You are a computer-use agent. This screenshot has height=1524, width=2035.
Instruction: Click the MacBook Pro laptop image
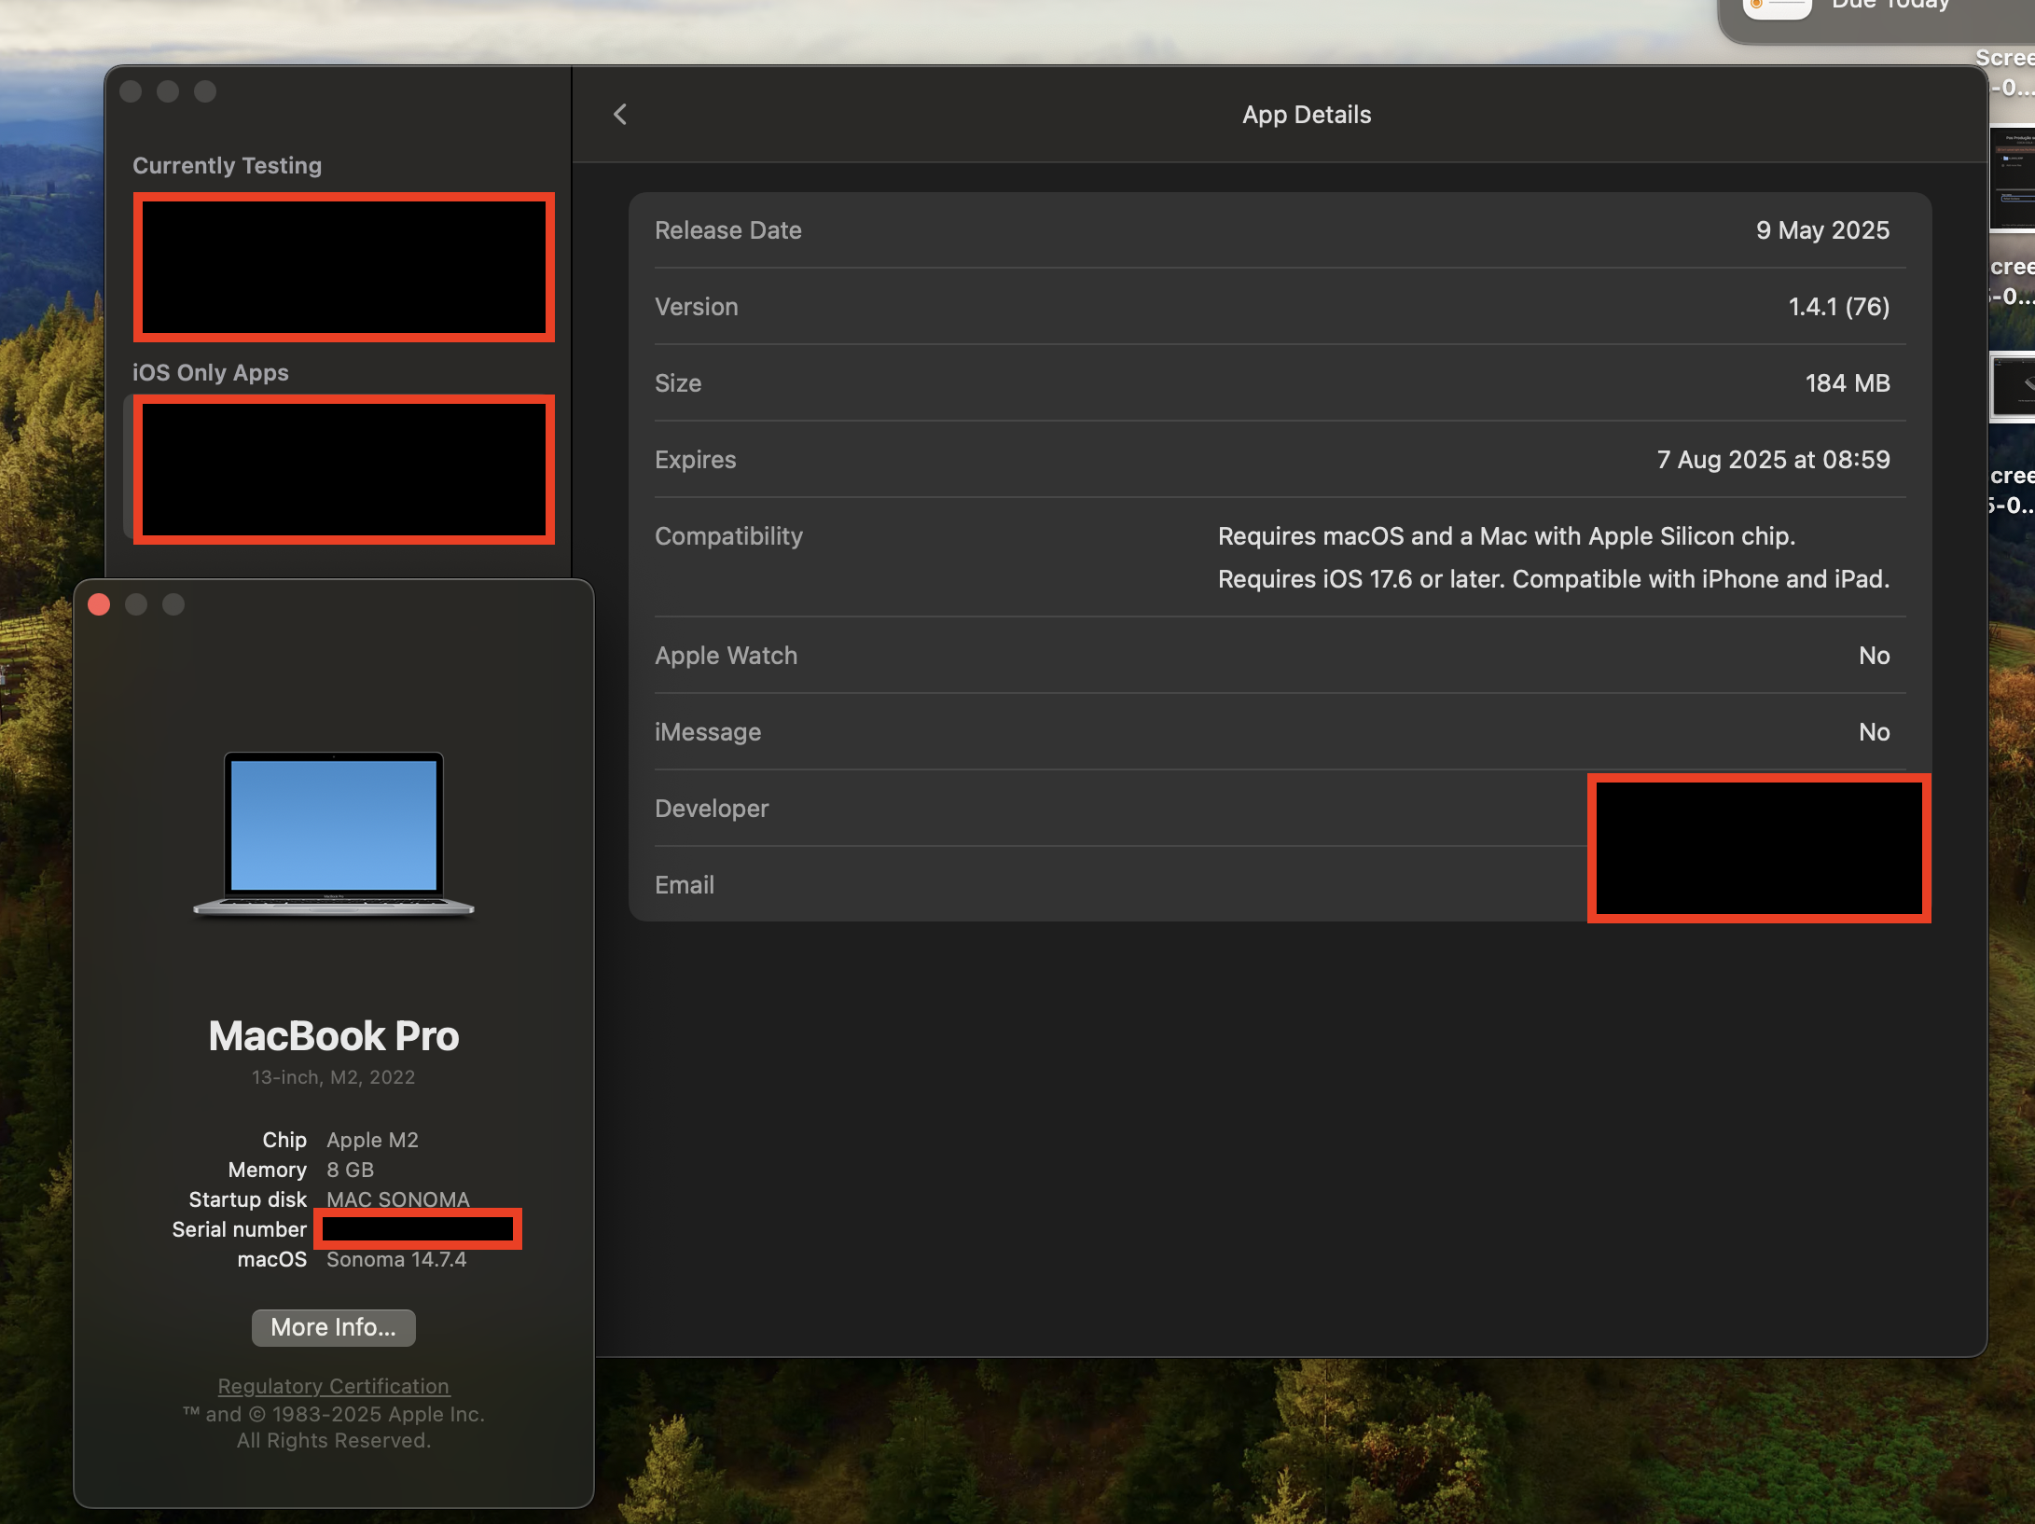pyautogui.click(x=334, y=834)
